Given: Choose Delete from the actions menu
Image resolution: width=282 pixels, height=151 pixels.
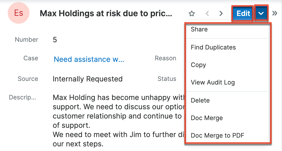Looking at the screenshot, I should point(200,100).
